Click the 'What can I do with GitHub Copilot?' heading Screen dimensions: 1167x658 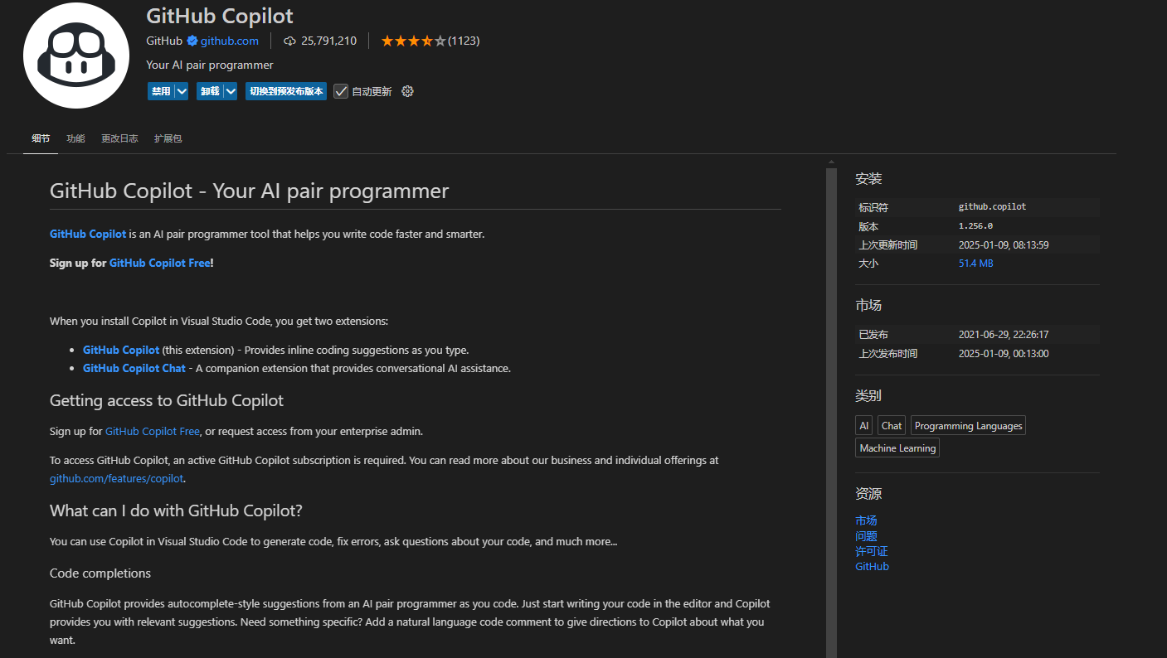click(176, 510)
